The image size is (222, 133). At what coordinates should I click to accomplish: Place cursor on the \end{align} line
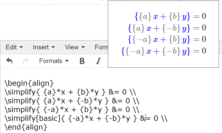(x=26, y=127)
